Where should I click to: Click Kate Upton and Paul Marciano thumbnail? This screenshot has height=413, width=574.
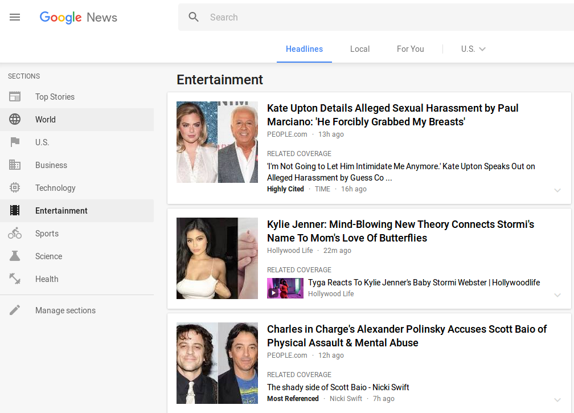click(x=217, y=142)
